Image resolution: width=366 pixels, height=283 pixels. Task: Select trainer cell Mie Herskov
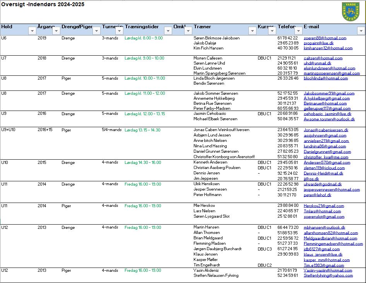[x=204, y=206]
